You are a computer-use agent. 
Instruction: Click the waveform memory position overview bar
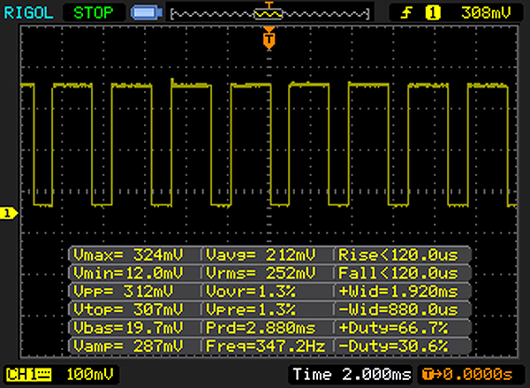point(270,14)
